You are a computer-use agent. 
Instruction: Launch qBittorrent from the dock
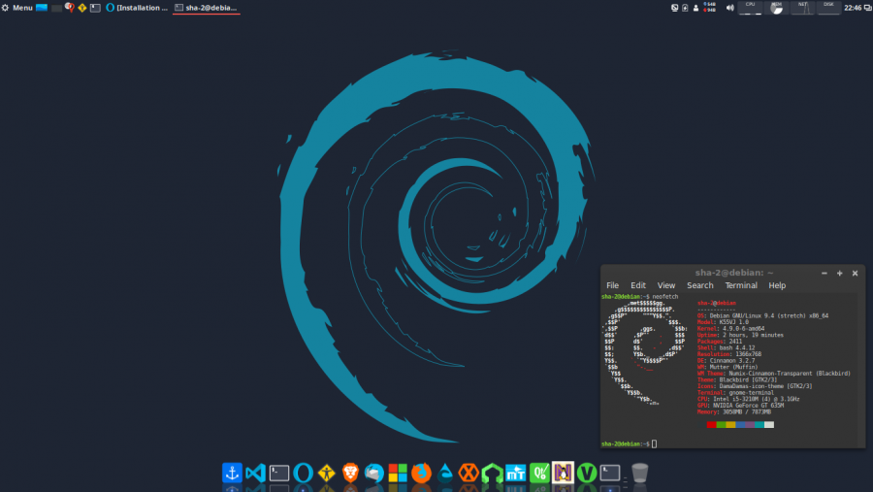click(539, 473)
